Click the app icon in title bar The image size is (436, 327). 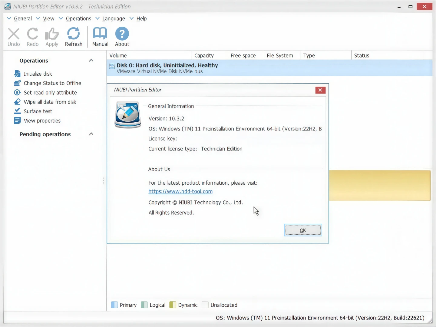click(8, 6)
